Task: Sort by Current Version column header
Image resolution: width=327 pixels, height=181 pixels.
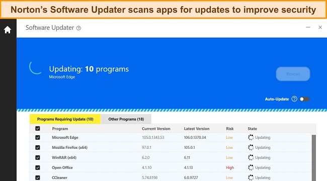Action: tap(156, 129)
